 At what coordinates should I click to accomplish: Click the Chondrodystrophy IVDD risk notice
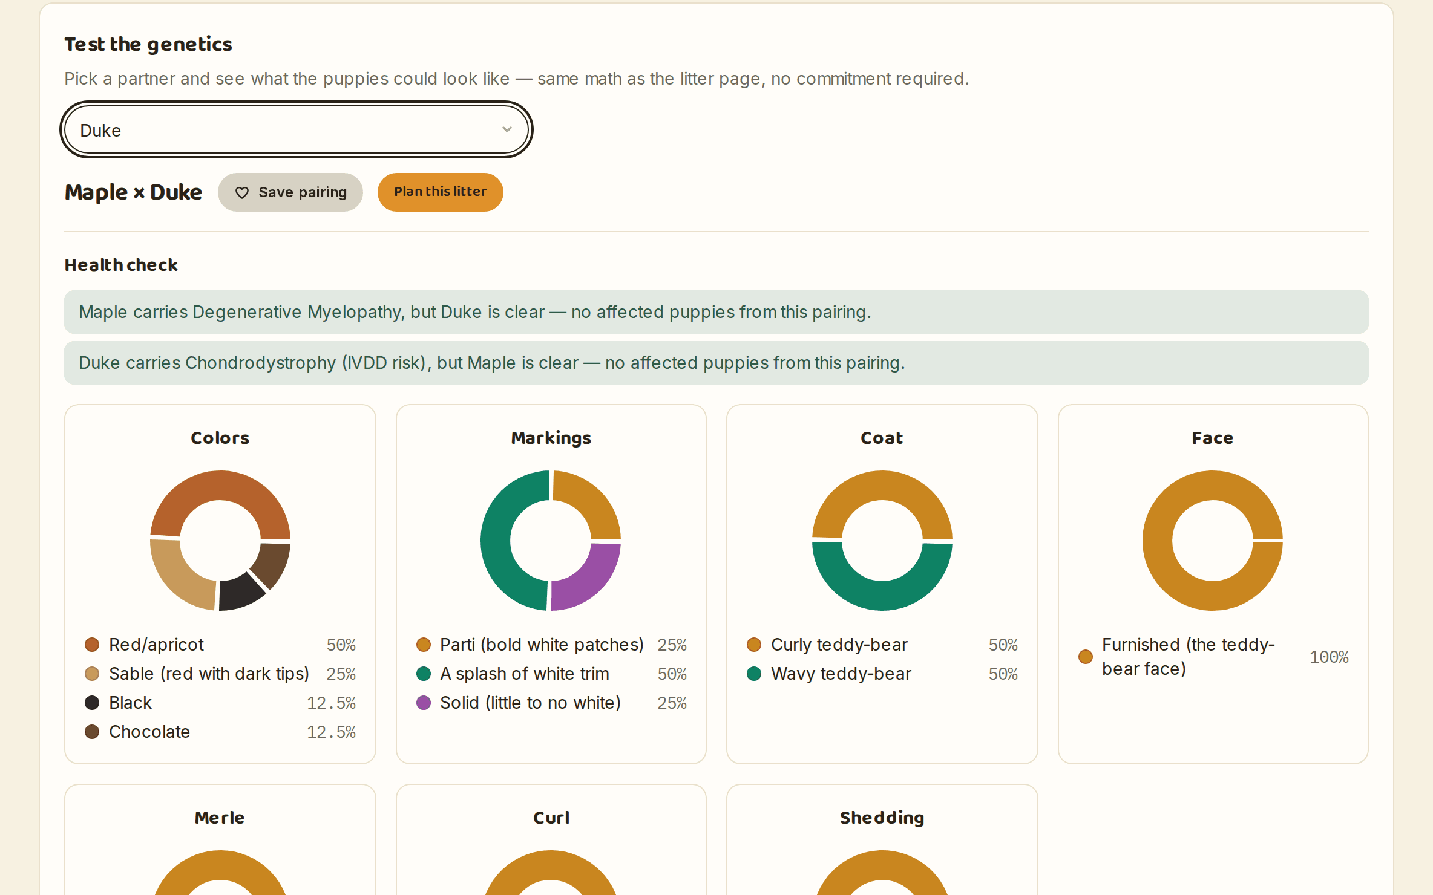click(x=716, y=363)
